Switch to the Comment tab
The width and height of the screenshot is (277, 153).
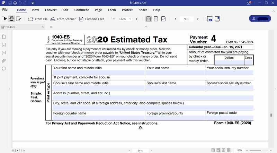[x=81, y=10]
